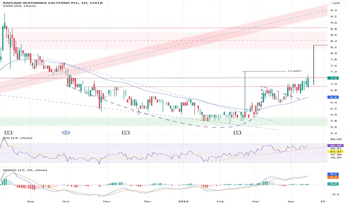The height and width of the screenshot is (204, 347).
Task: Click the orange 0.2 signal value label
Action: click(333, 177)
